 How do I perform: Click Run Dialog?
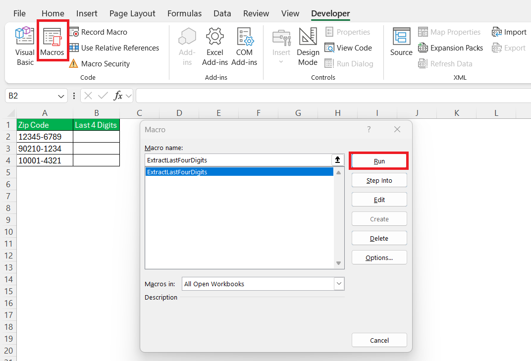[x=349, y=64]
